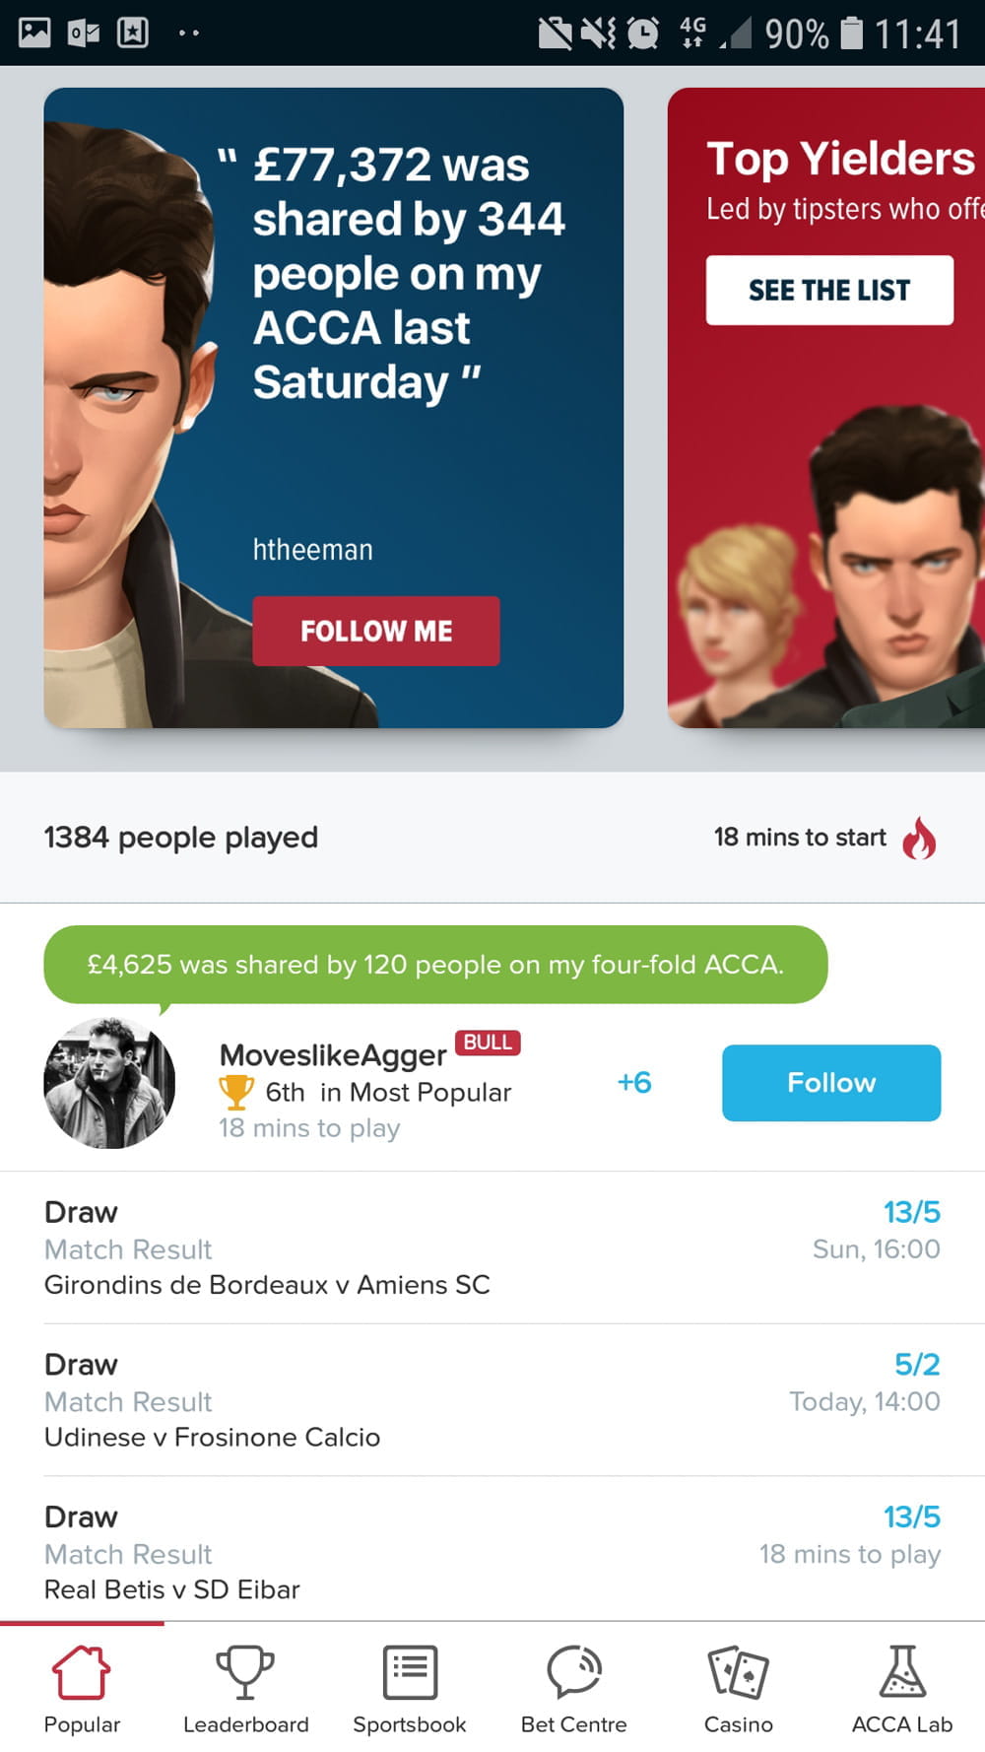Open the Sportsbook list icon
Screen dimensions: 985x1752
point(410,1672)
